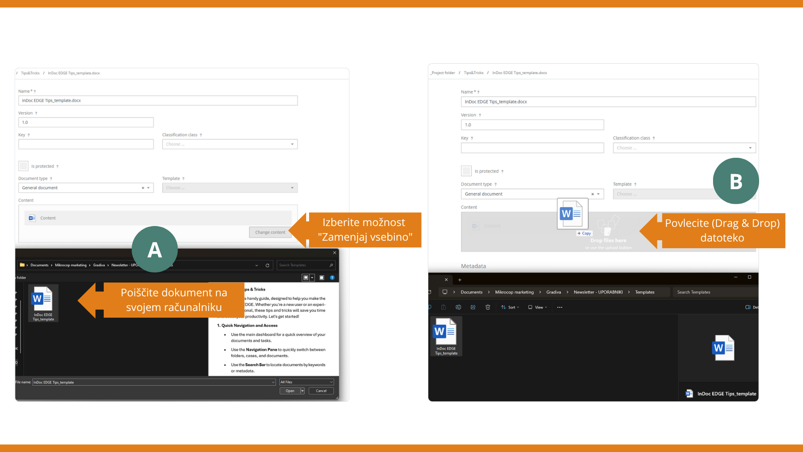Viewport: 803px width, 452px height.
Task: Clear the General document selection in the left form
Action: tap(143, 188)
